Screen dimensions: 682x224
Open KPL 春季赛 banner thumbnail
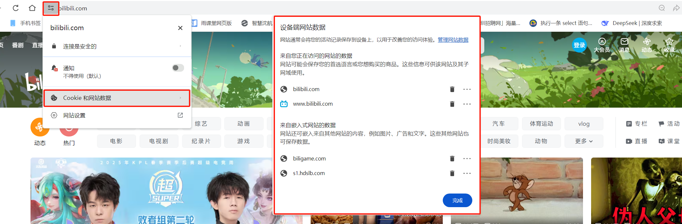pos(152,191)
